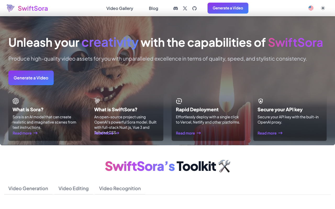
Task: Click the hero Generate a Video button
Action: pos(31,78)
